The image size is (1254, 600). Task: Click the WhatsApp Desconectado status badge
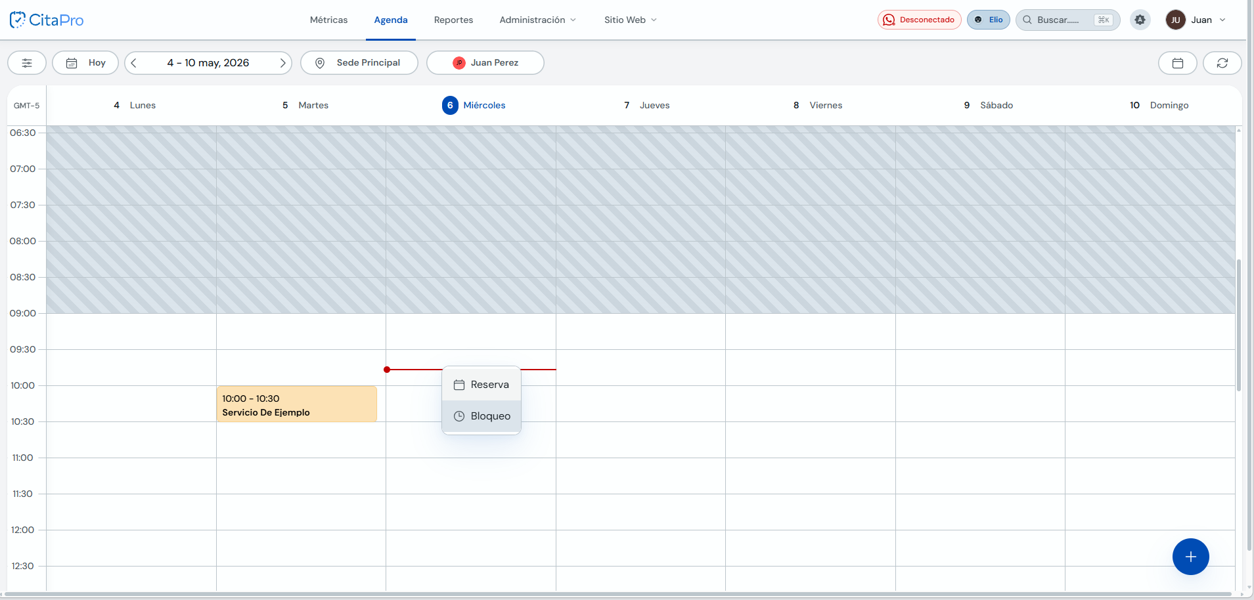(x=920, y=20)
